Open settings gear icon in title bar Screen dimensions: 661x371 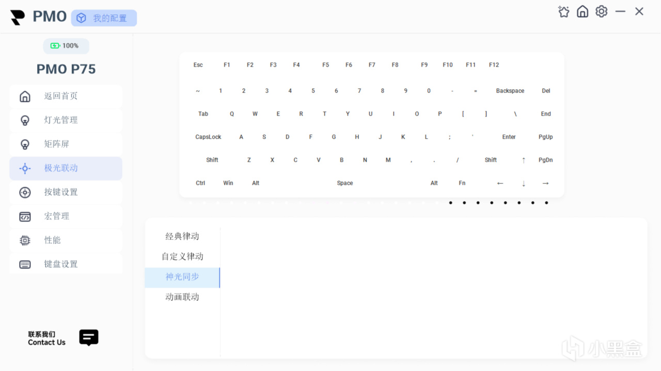coord(601,11)
